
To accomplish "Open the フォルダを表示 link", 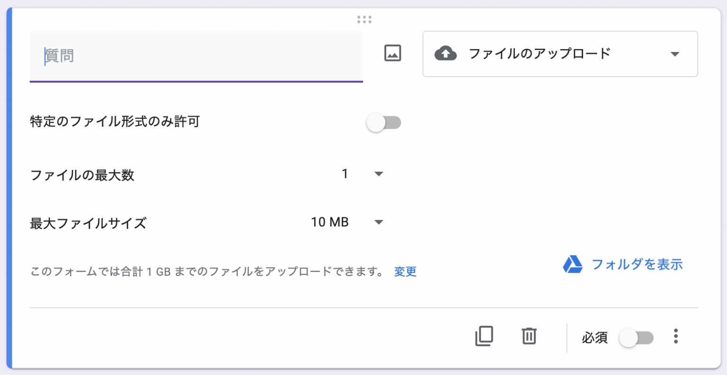I will 637,264.
